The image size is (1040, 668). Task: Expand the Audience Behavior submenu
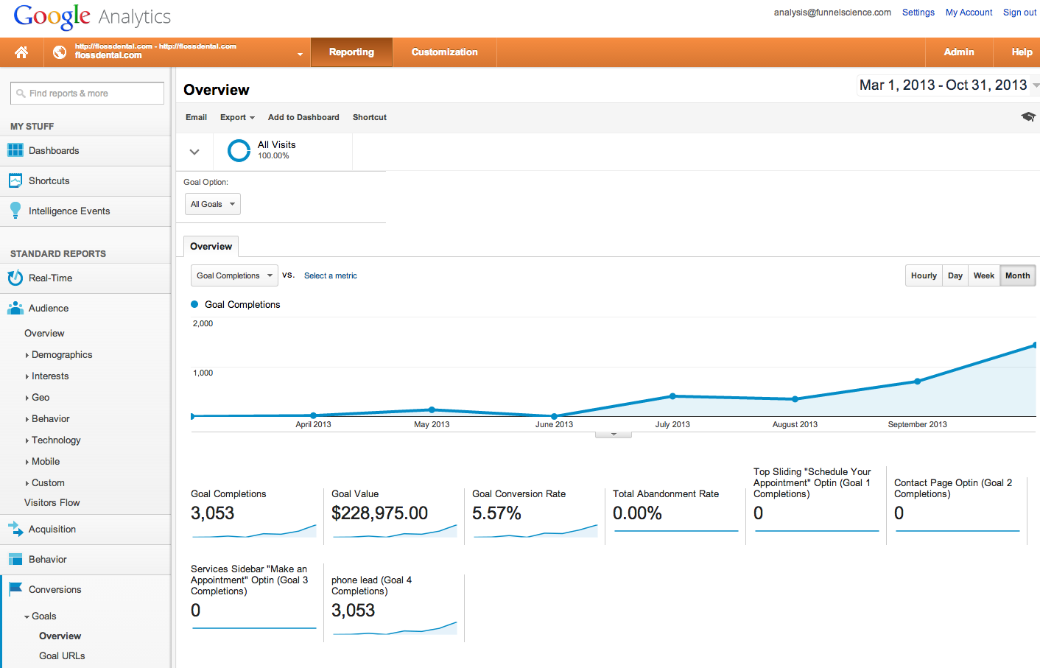pyautogui.click(x=27, y=419)
